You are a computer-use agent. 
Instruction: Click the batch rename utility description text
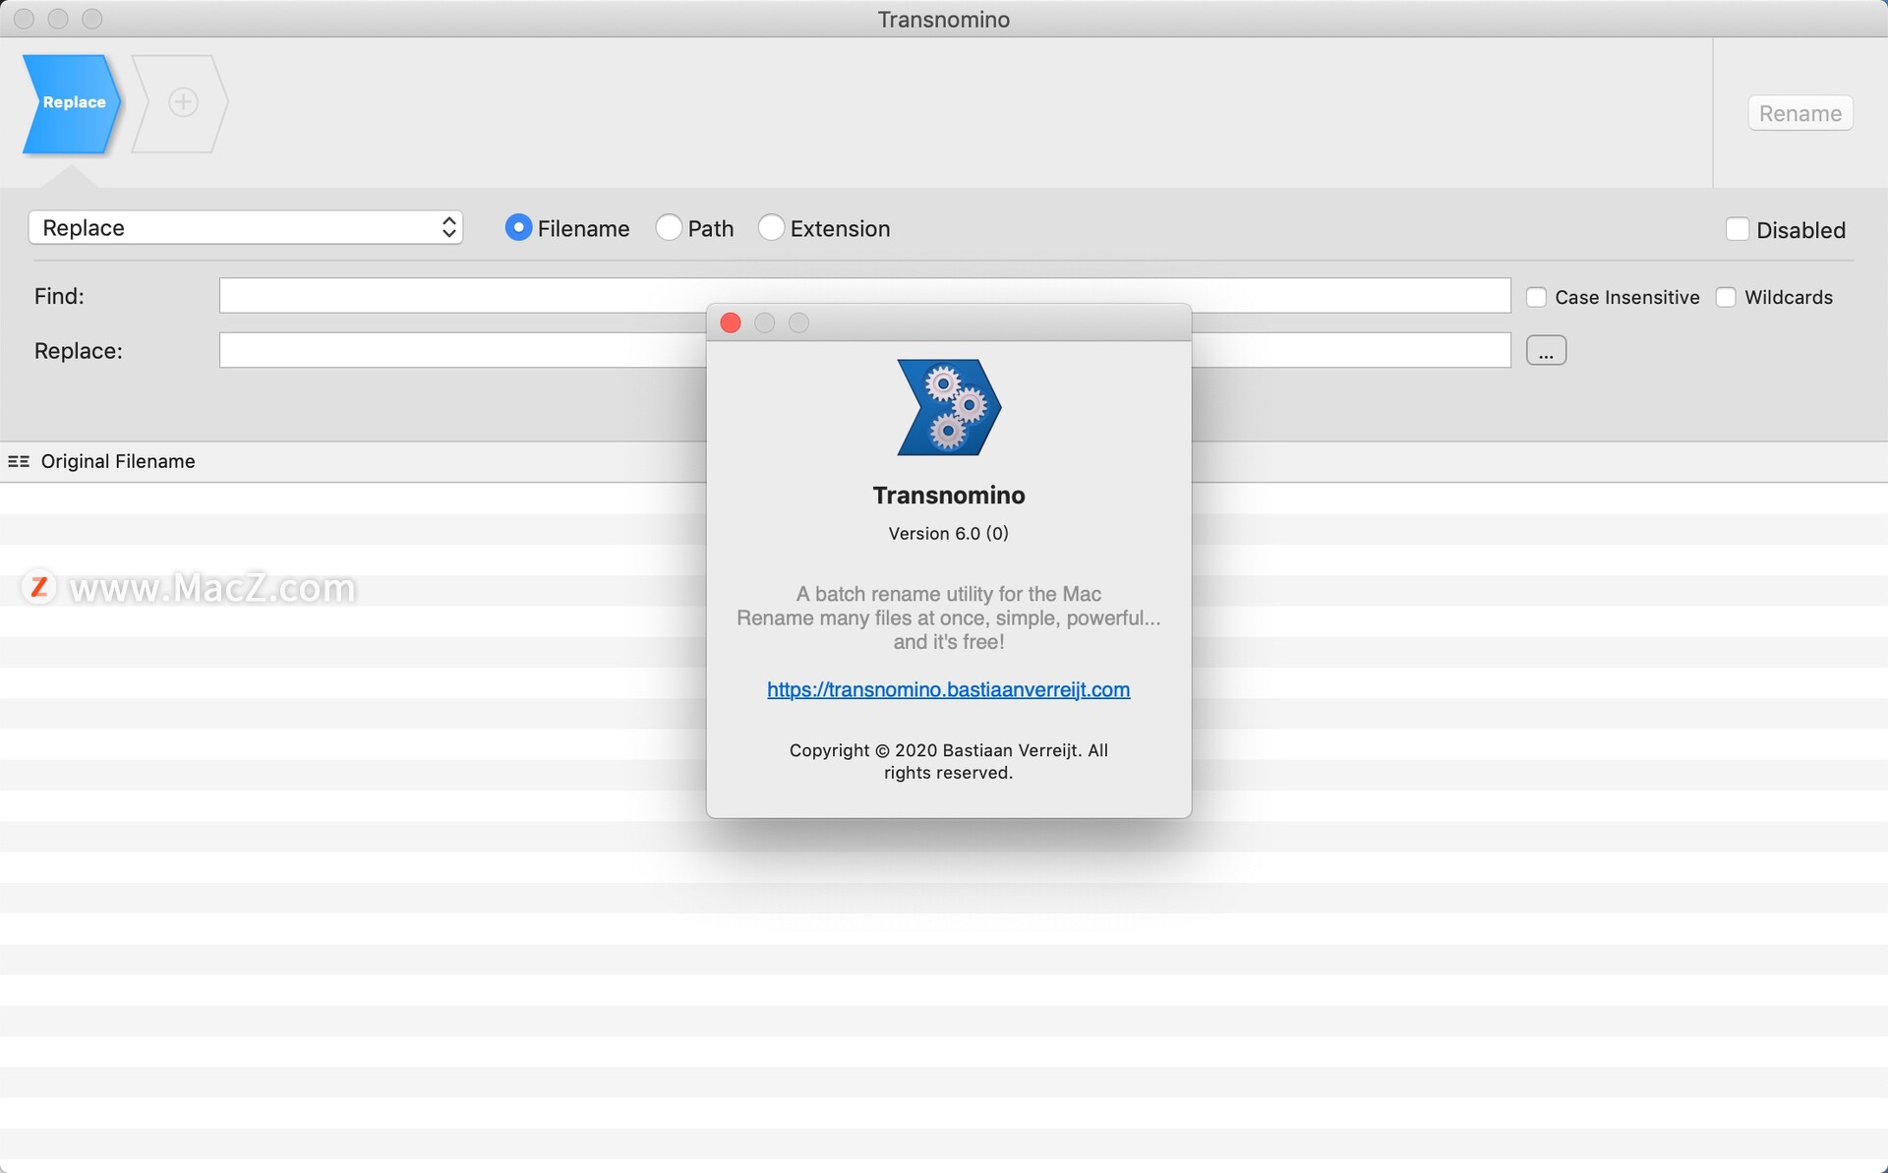pyautogui.click(x=948, y=617)
